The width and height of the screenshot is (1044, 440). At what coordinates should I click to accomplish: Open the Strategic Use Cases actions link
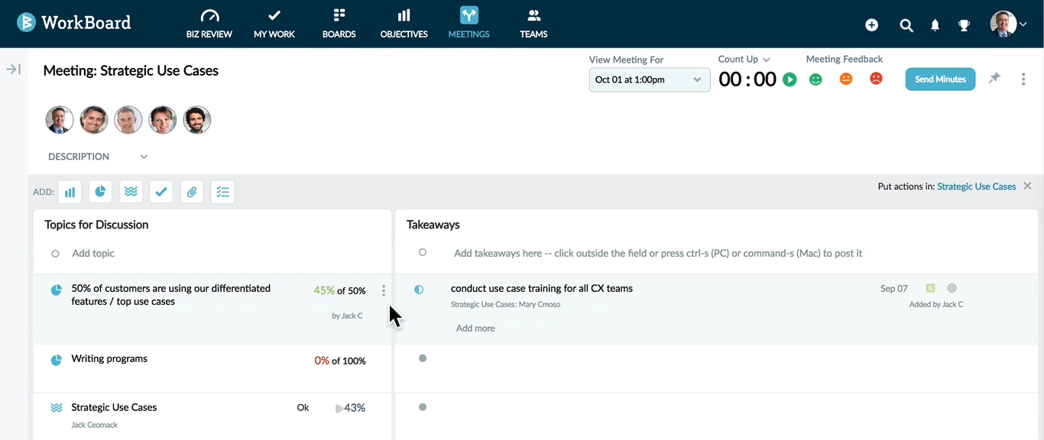[976, 186]
